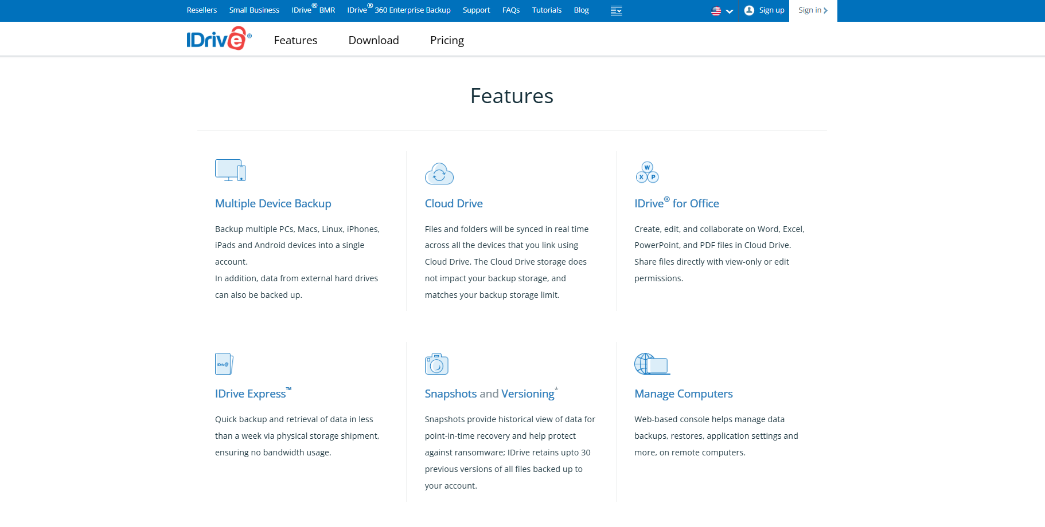1045x527 pixels.
Task: Open the Download page
Action: click(373, 40)
